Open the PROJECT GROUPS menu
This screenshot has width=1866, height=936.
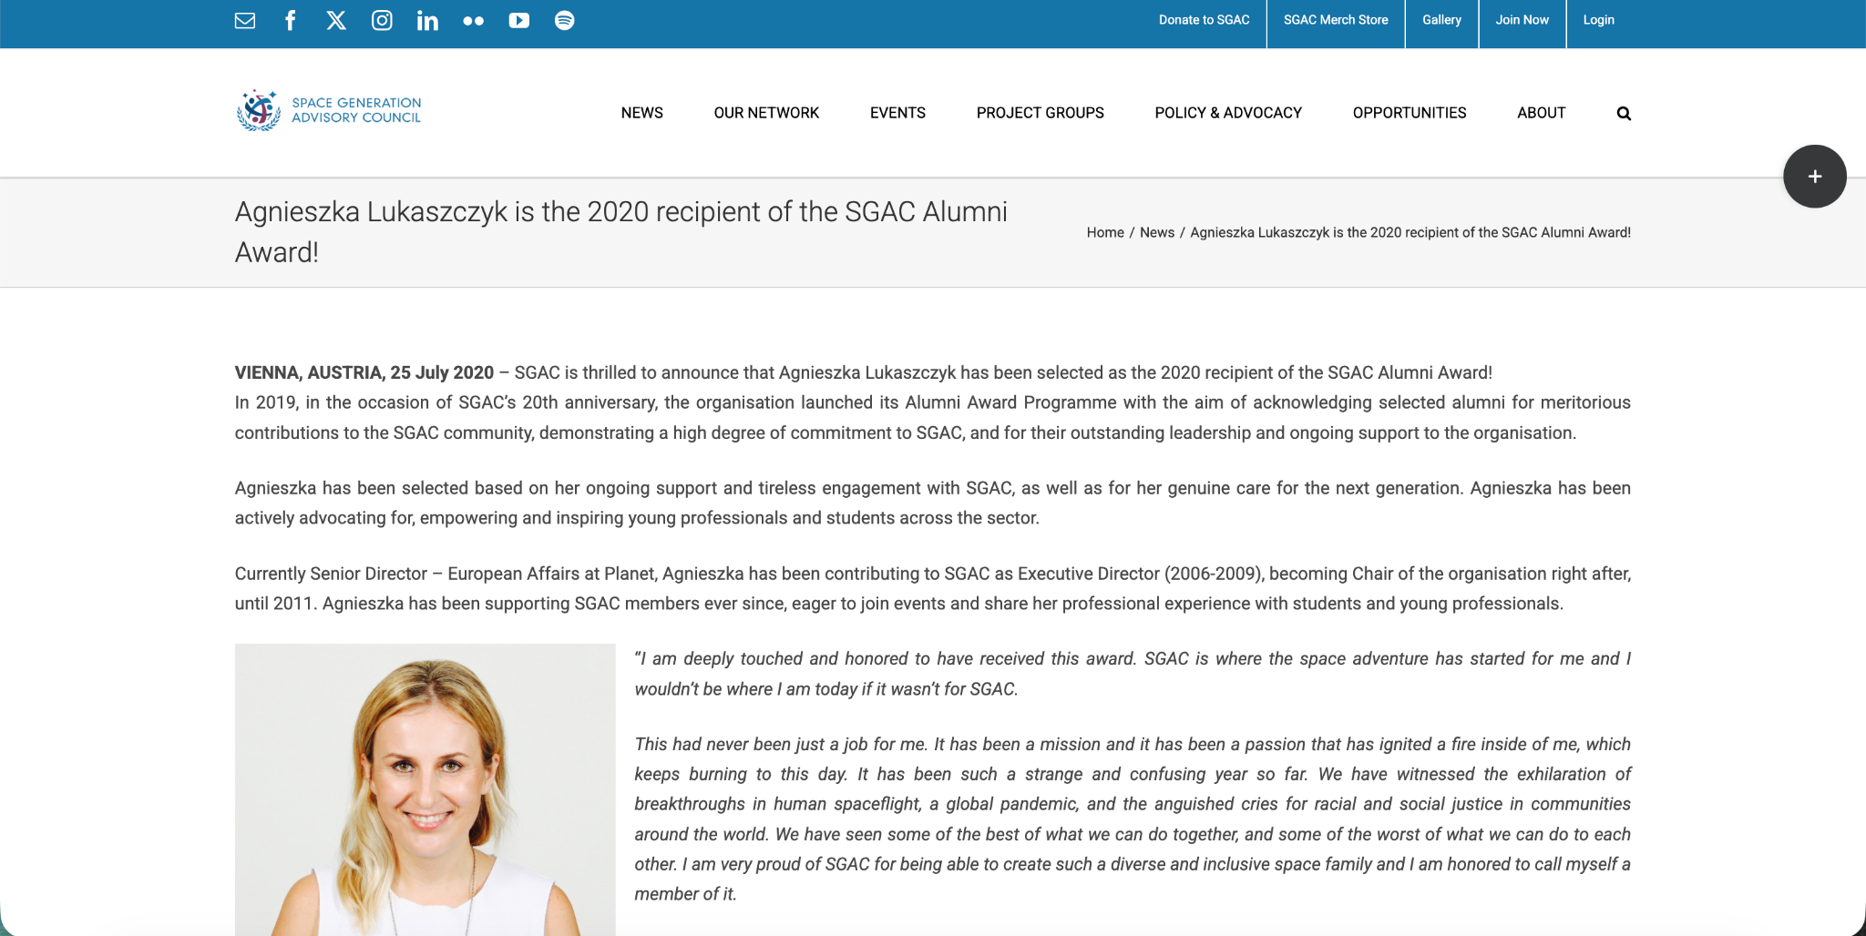click(1041, 113)
